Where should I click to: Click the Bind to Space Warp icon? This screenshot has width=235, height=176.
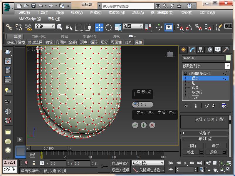(28, 27)
